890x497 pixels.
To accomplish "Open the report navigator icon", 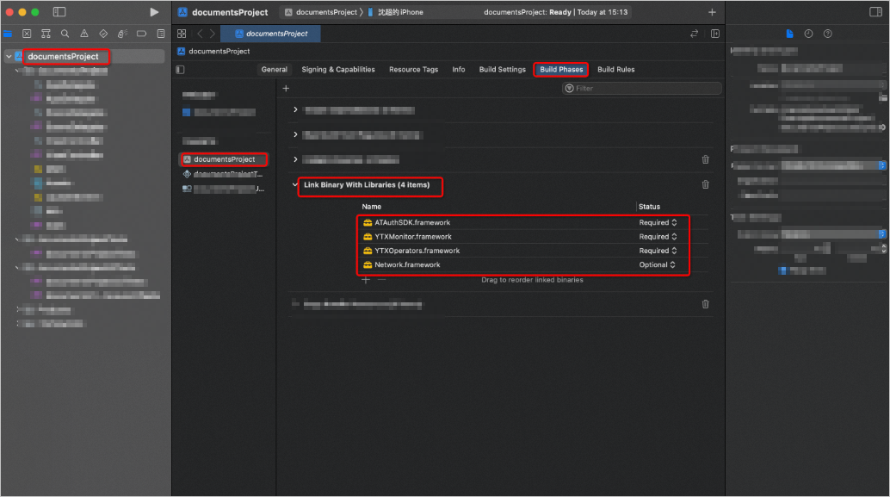I will pos(161,34).
